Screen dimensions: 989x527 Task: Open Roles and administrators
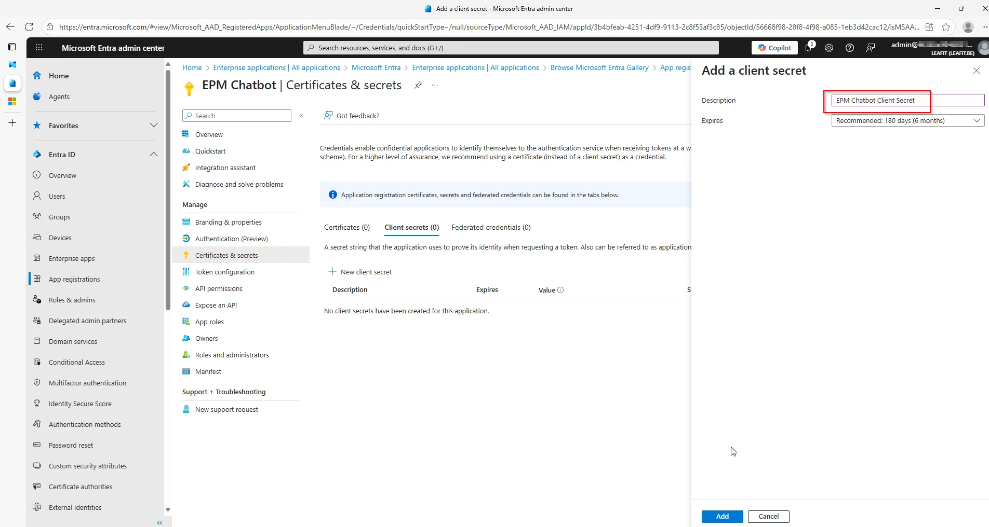[x=232, y=355]
